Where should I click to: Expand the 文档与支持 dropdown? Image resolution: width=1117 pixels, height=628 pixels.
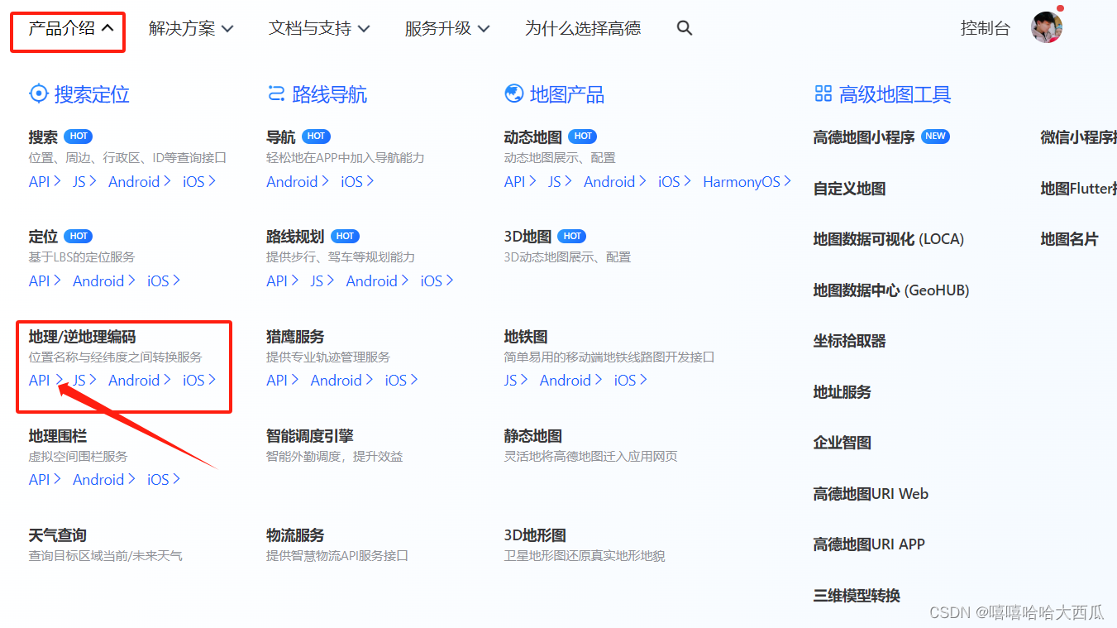[x=319, y=28]
